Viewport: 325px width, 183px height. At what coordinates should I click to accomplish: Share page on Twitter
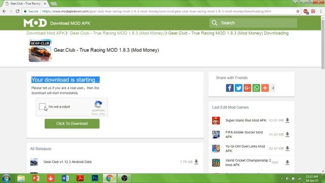(239, 88)
